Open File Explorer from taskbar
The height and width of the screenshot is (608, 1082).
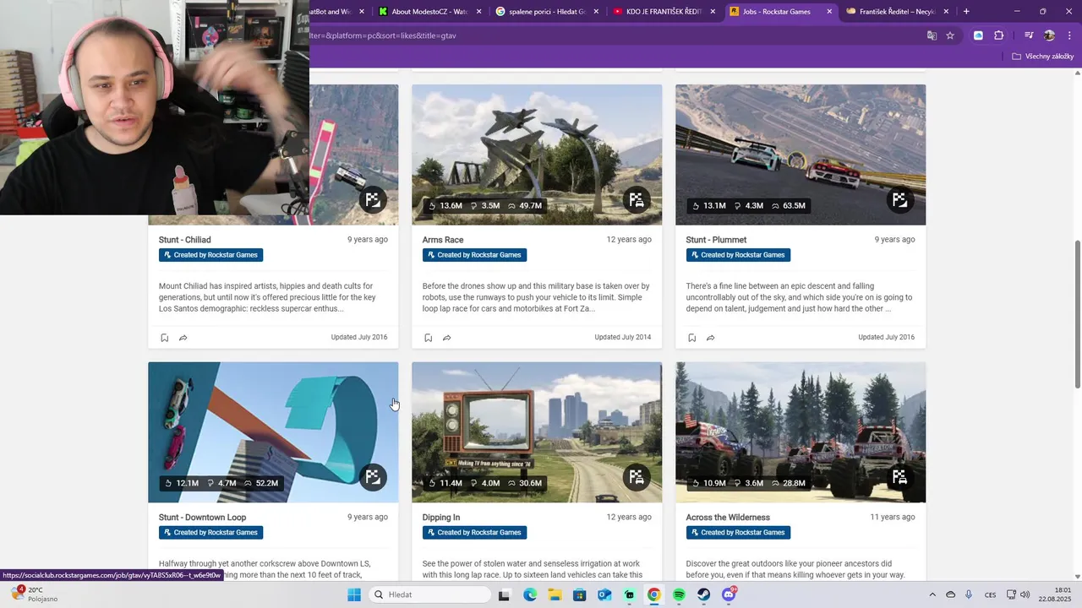555,594
